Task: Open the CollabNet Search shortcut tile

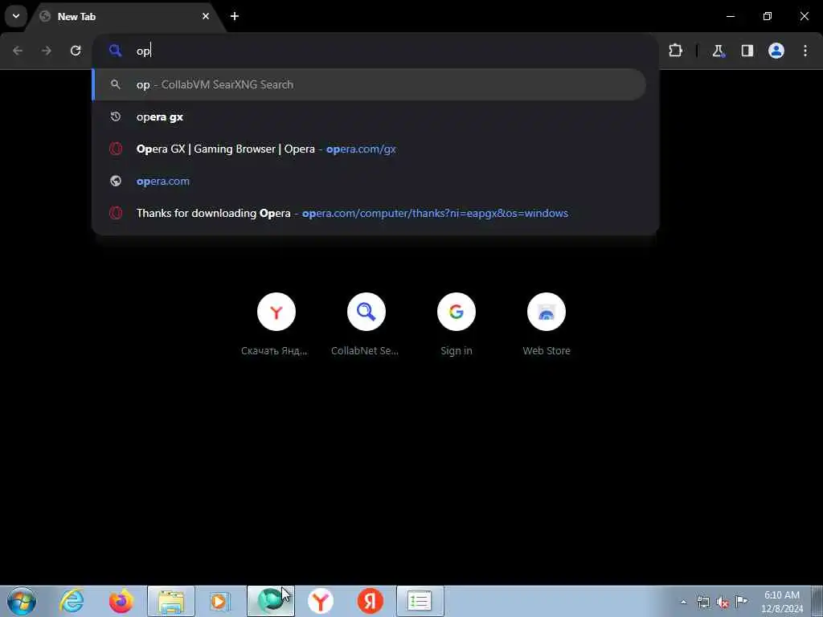Action: 366,325
